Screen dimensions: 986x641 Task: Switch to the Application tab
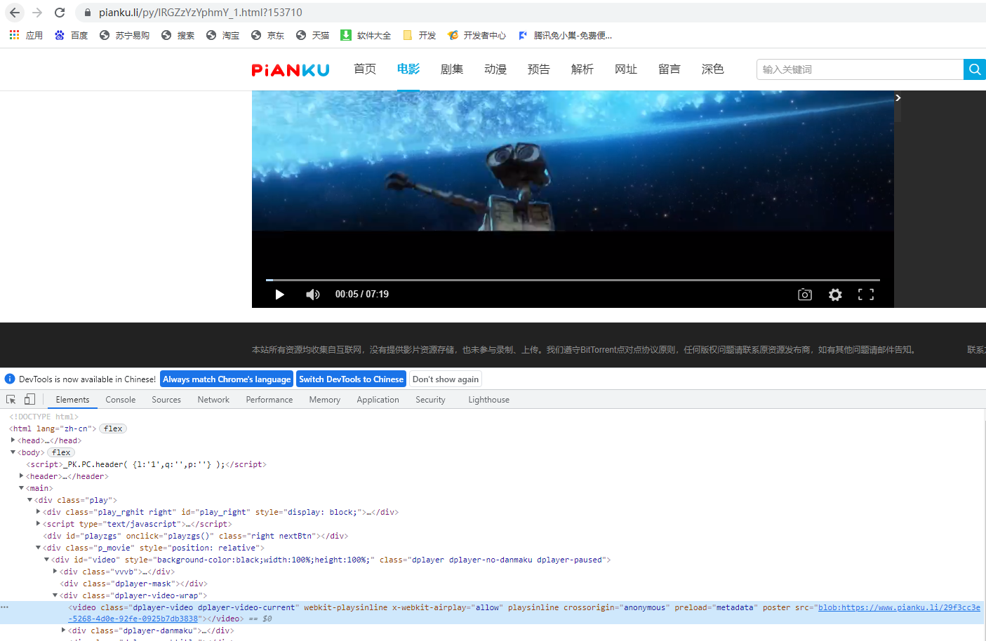tap(378, 400)
